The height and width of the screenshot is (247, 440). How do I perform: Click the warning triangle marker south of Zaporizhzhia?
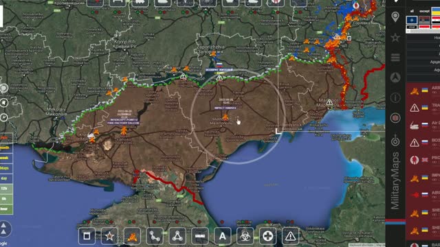(219, 78)
